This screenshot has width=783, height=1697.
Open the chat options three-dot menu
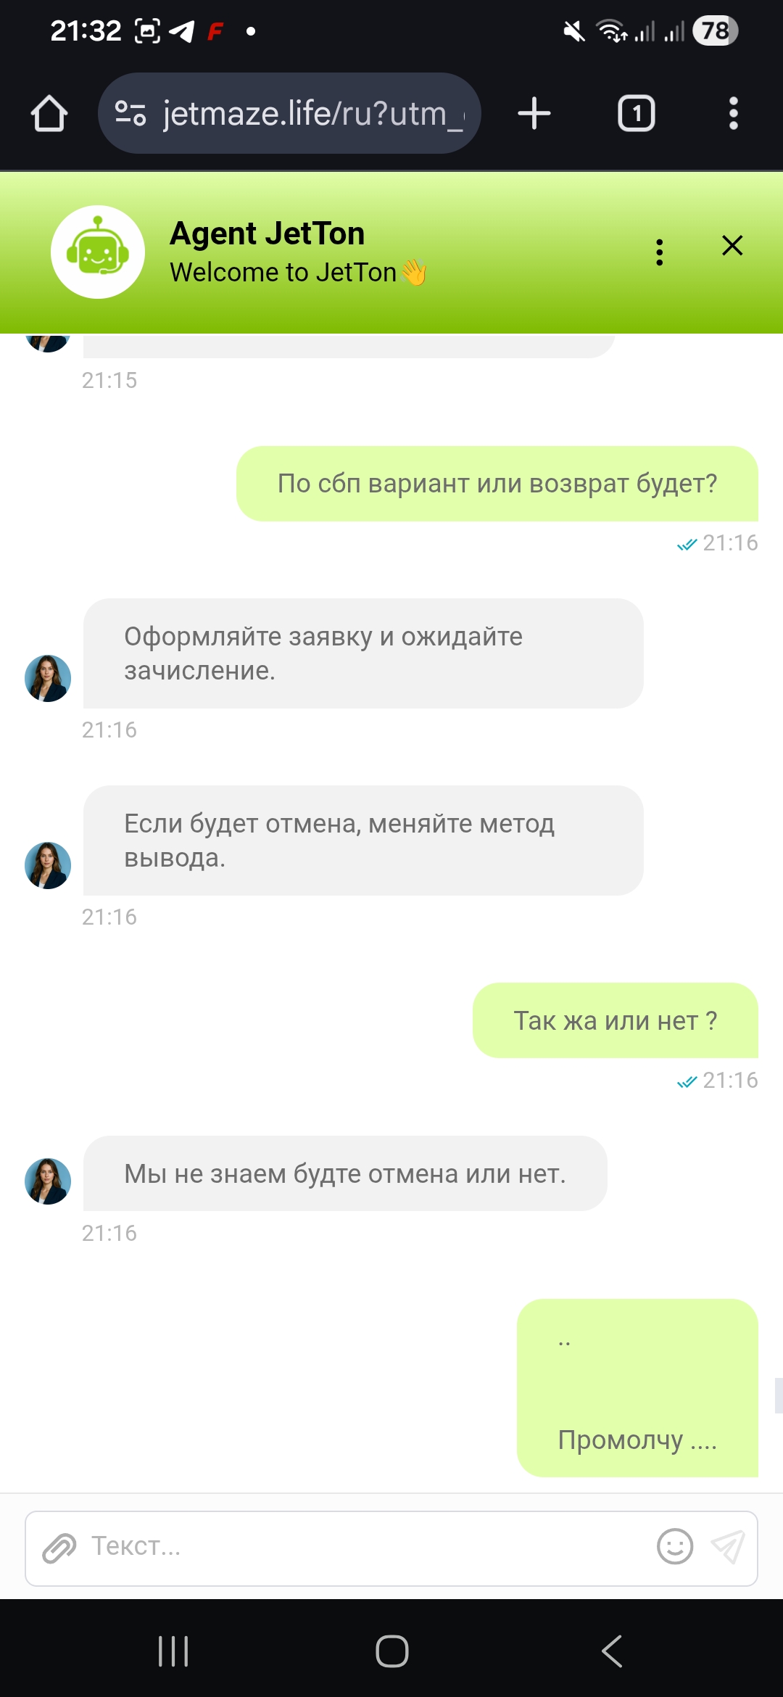659,252
